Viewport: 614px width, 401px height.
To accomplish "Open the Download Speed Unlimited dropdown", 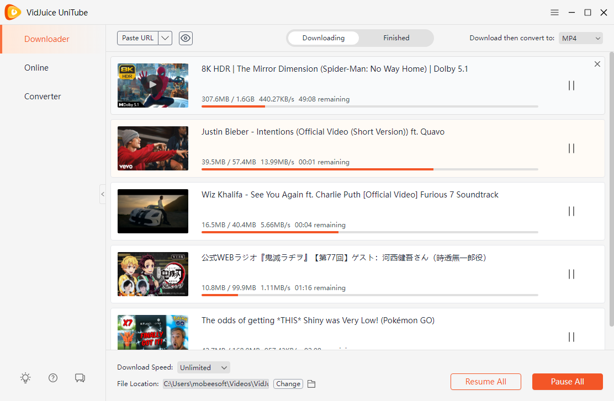I will [x=204, y=368].
